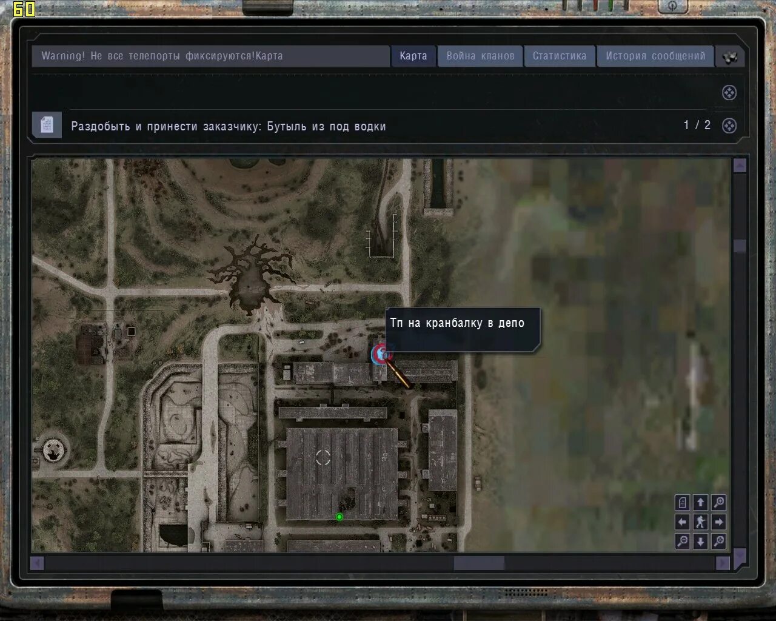776x621 pixels.
Task: Switch to the Карта tab
Action: [x=413, y=56]
